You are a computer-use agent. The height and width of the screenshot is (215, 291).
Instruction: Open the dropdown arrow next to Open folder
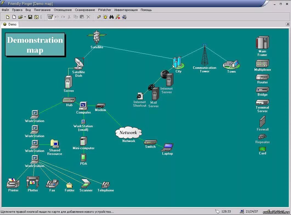(x=25, y=17)
